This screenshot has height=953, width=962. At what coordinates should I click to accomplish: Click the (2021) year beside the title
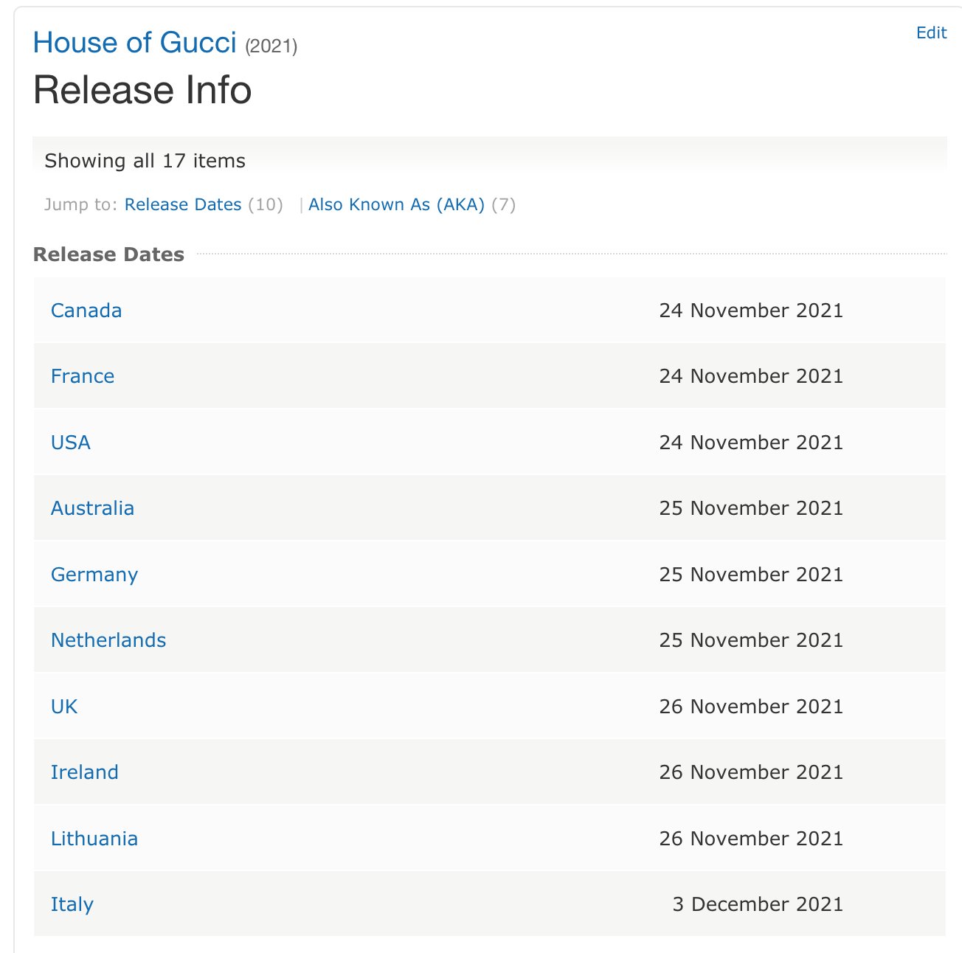pos(271,46)
